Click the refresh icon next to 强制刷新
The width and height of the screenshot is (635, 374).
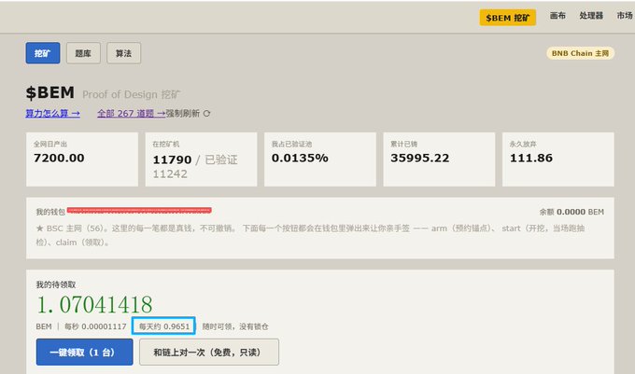coord(207,114)
